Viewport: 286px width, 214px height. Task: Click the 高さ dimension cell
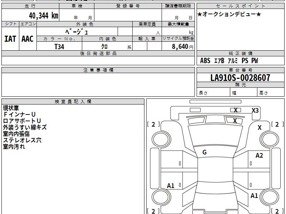click(271, 92)
